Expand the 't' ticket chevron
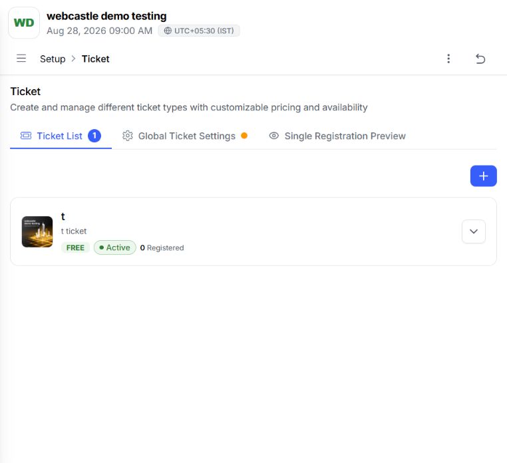 click(x=473, y=231)
